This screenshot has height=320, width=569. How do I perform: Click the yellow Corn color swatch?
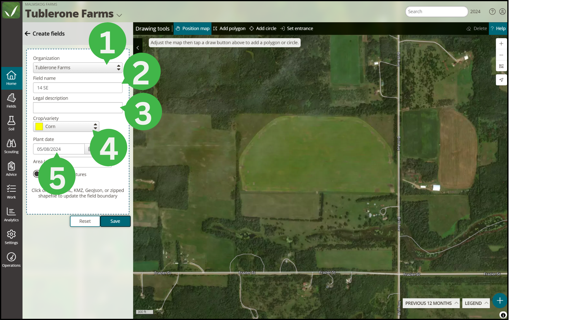[39, 127]
